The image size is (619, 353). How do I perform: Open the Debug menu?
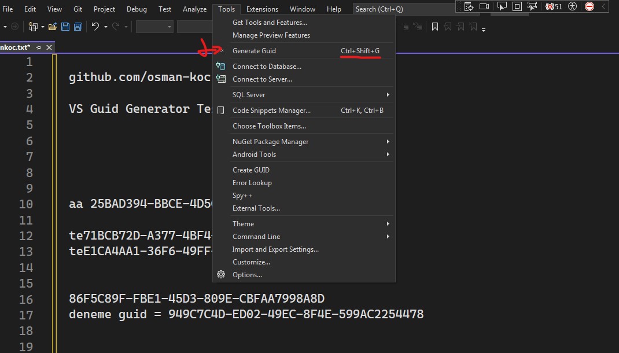click(137, 9)
